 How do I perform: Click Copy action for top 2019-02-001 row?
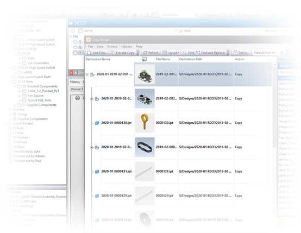(238, 74)
